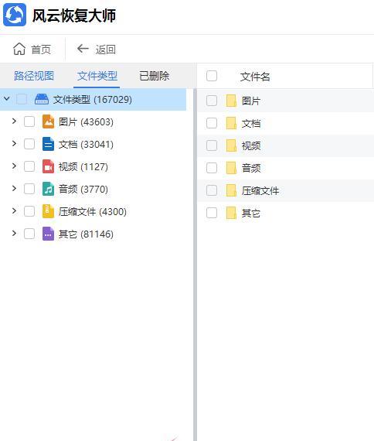Check the 文档 row checkbox in file list

[212, 123]
